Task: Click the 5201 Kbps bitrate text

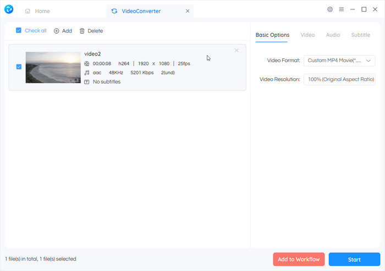Action: click(142, 73)
